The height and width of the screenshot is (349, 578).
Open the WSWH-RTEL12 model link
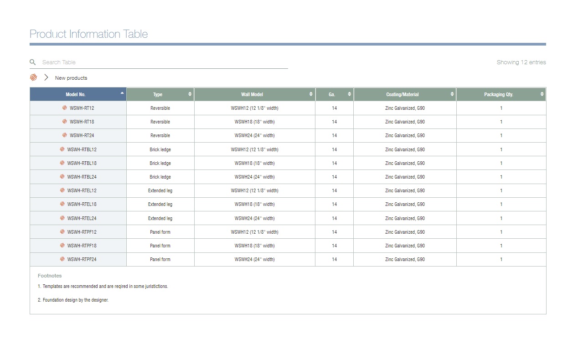(x=82, y=190)
